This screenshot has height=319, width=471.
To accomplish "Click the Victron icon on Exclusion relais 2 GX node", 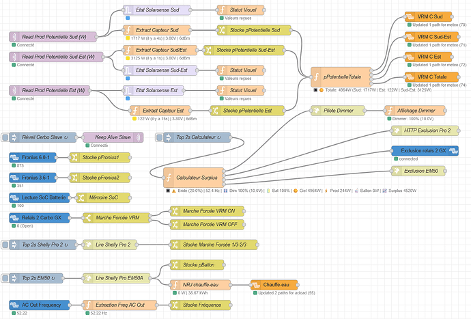I will pyautogui.click(x=453, y=151).
